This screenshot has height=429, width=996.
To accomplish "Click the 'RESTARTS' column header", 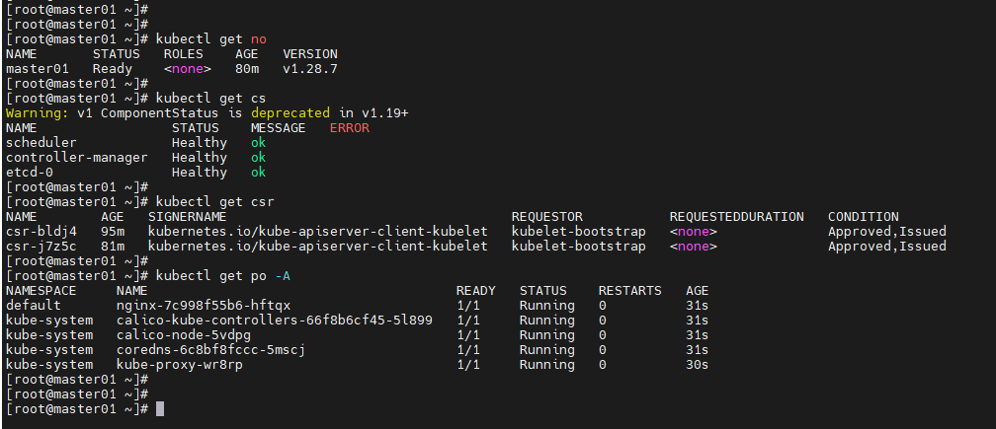I will point(629,290).
